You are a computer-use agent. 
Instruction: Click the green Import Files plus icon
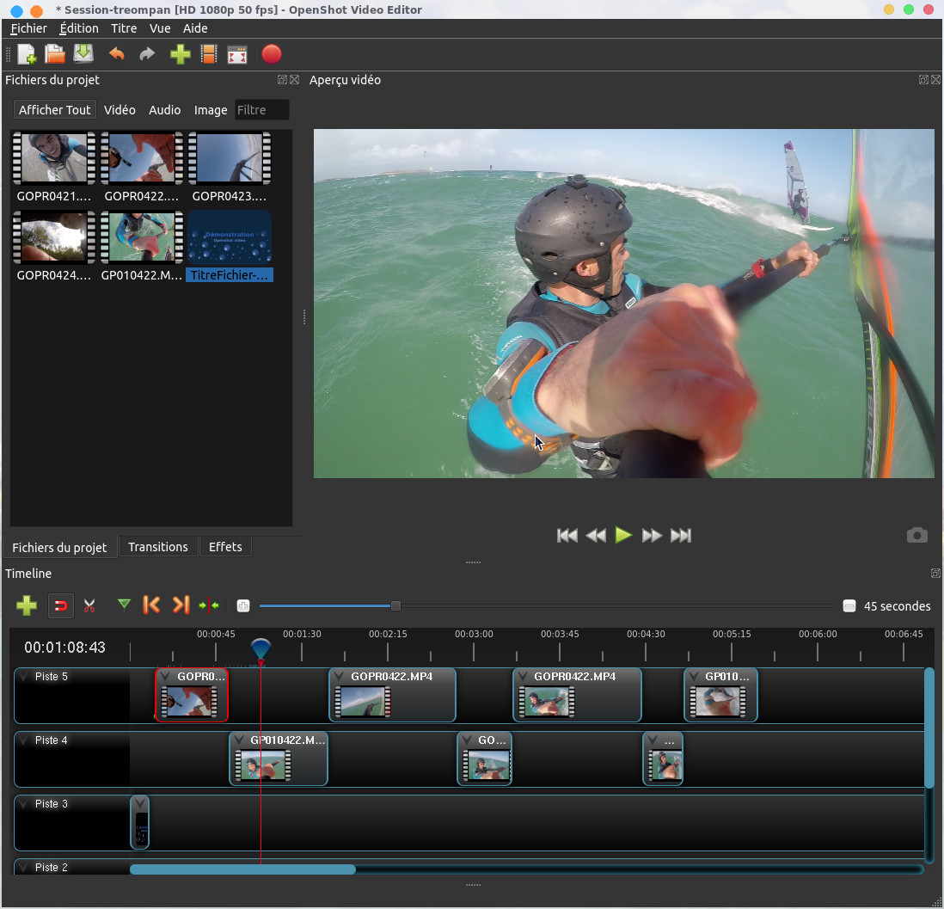[x=180, y=55]
